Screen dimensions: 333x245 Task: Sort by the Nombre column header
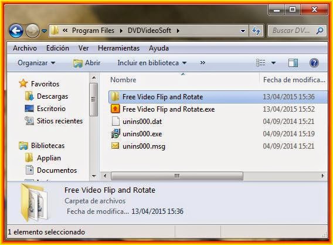123,80
